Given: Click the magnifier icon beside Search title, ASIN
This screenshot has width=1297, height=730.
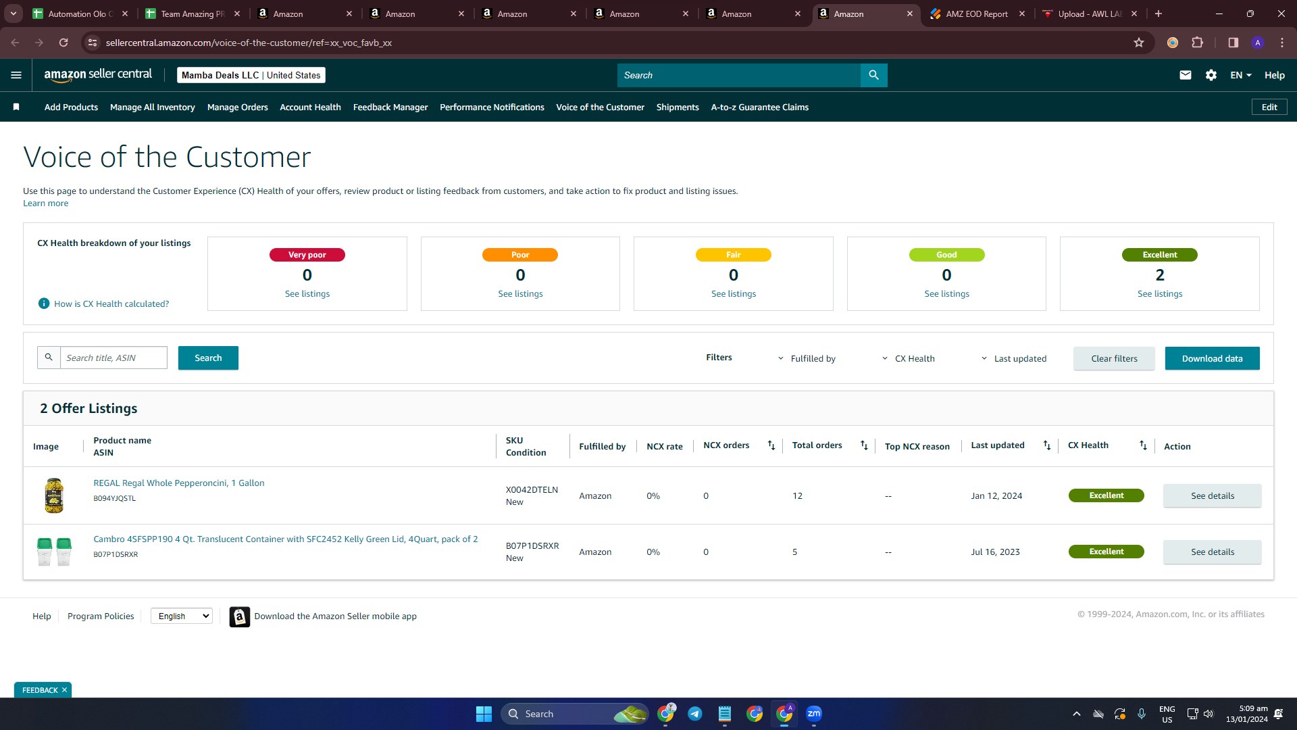Looking at the screenshot, I should coord(49,358).
